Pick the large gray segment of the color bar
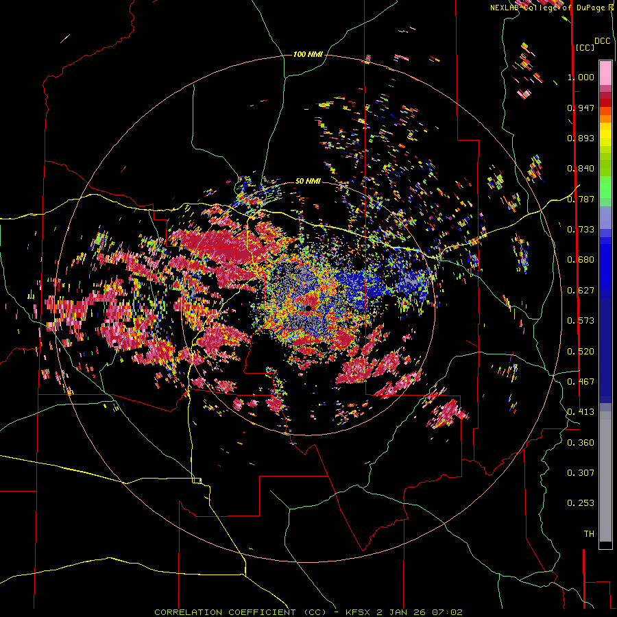This screenshot has width=617, height=617. tap(605, 476)
